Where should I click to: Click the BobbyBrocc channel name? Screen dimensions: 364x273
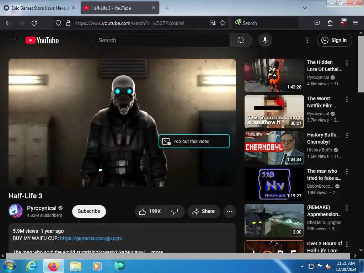(320, 186)
